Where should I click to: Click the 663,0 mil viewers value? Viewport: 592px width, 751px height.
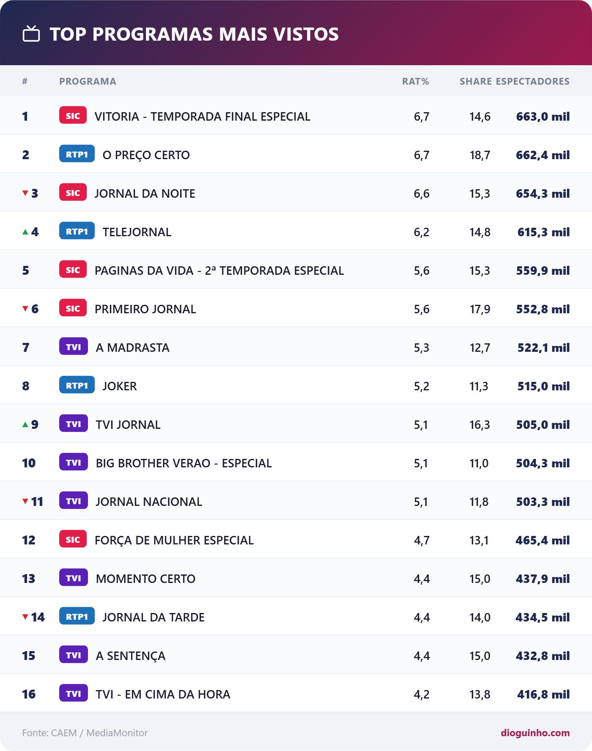coord(543,116)
